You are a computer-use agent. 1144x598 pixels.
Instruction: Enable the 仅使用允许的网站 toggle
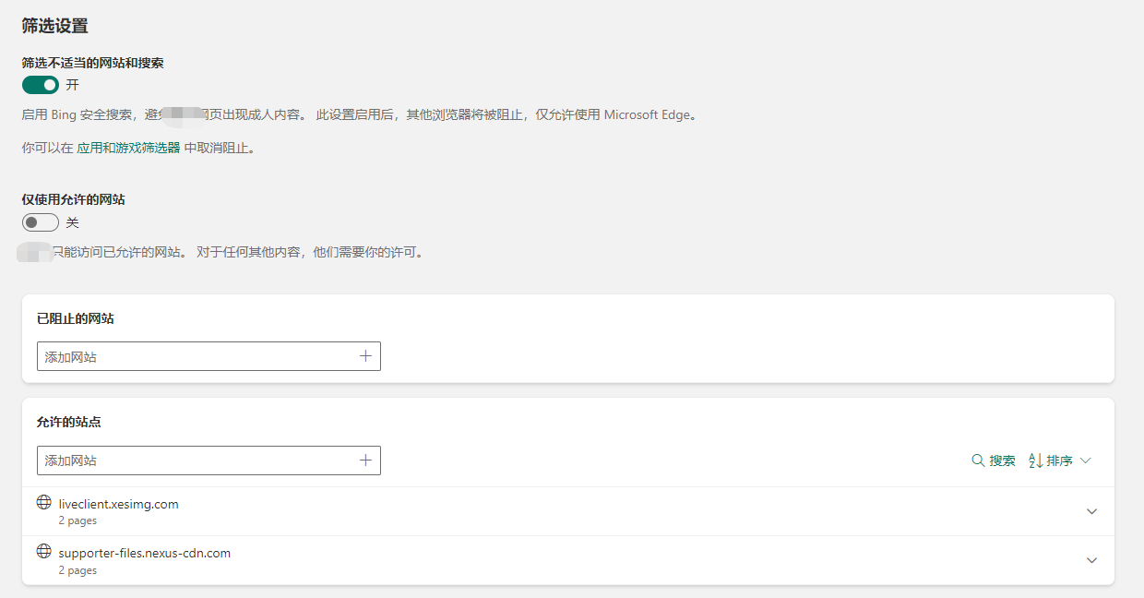pyautogui.click(x=41, y=222)
